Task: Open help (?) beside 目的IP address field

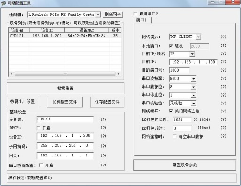Action: pyautogui.click(x=223, y=62)
